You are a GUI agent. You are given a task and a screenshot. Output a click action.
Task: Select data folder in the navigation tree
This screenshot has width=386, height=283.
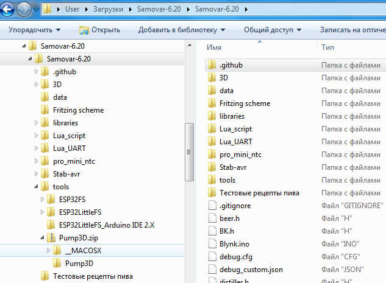[x=60, y=97]
